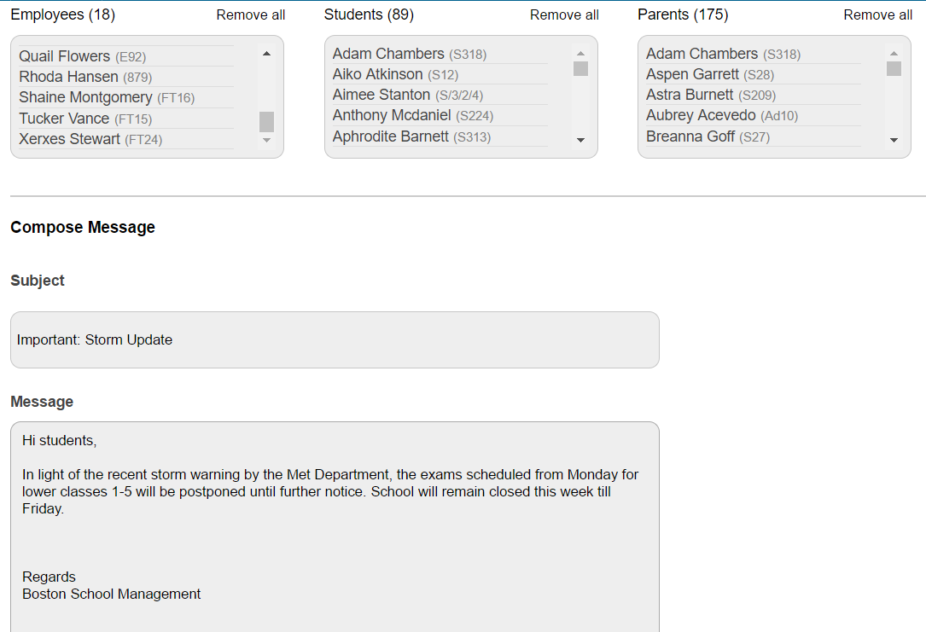
Task: Click the scroll-up arrow on the Students list
Action: (x=580, y=53)
